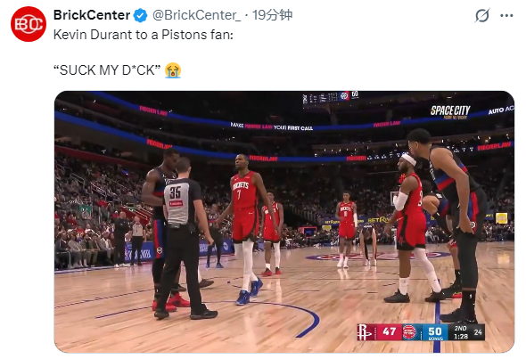
Task: Click the BrickCenter display name
Action: (92, 15)
